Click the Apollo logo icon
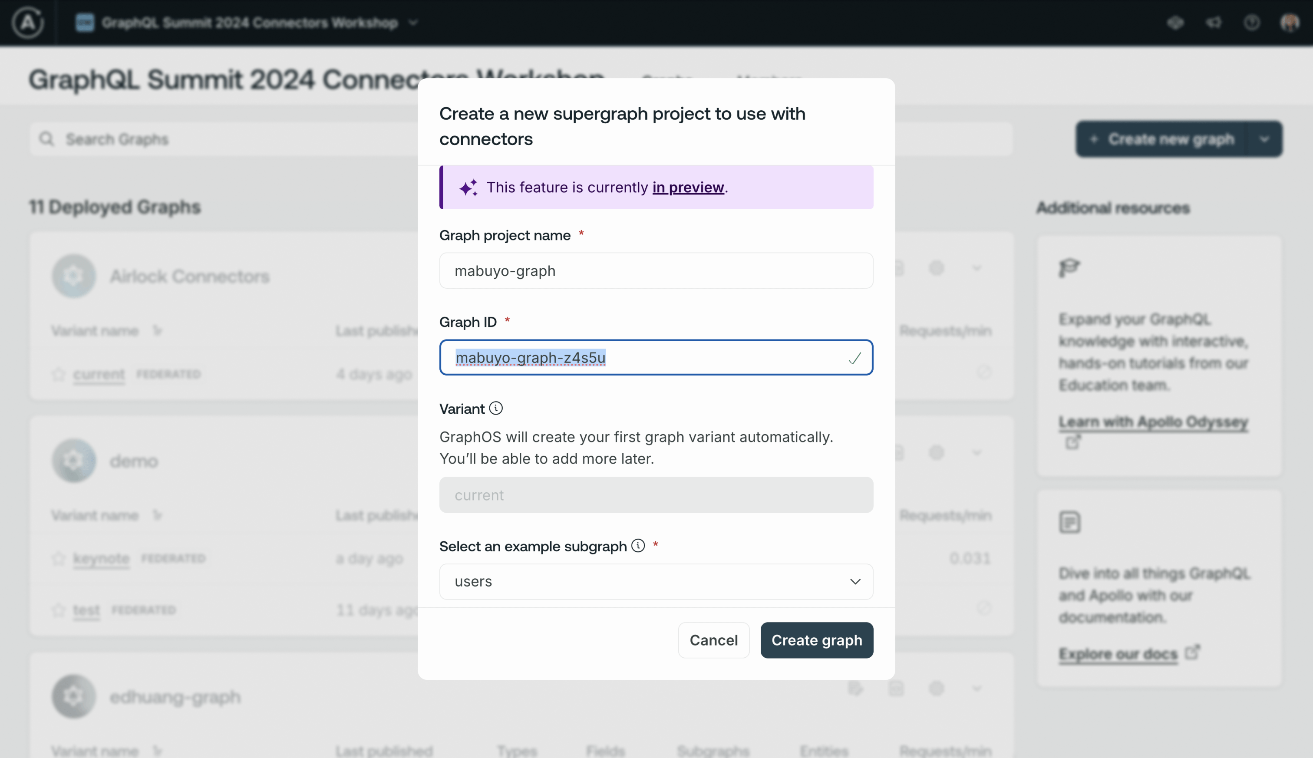 (x=28, y=23)
